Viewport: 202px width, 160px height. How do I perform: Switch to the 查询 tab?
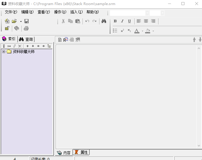[x=26, y=39]
